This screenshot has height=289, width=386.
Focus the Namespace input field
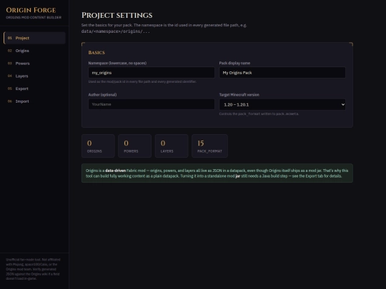click(152, 73)
